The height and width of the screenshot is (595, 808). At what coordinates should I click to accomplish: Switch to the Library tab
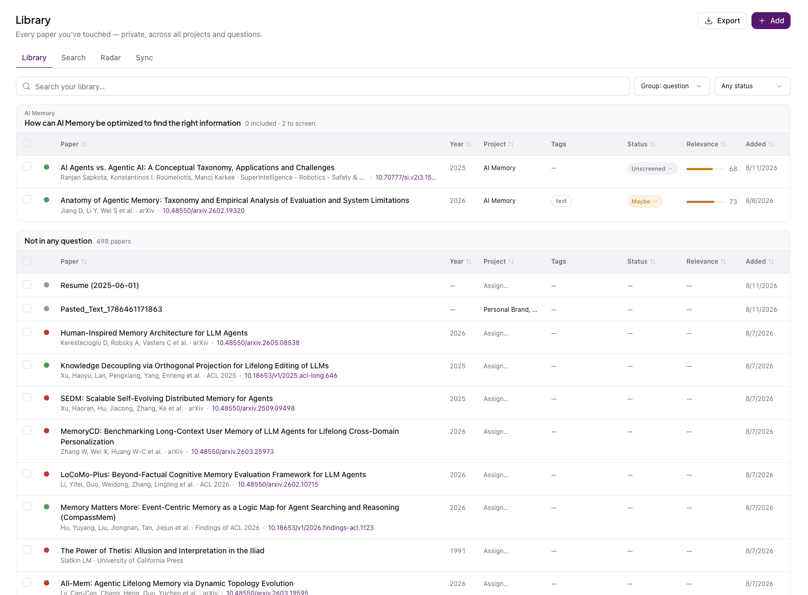(34, 58)
